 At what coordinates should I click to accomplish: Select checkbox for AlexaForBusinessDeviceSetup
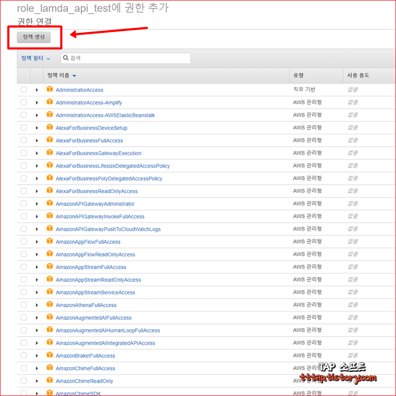pos(24,127)
